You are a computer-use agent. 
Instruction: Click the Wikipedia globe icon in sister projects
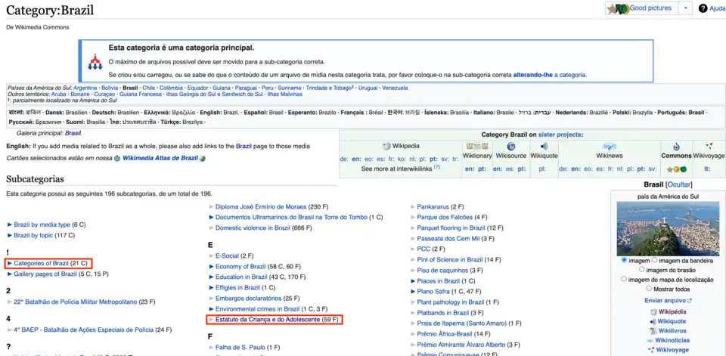(386, 146)
